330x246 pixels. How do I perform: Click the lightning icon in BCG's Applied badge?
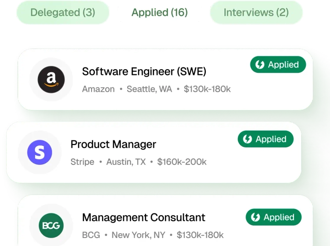click(x=256, y=217)
